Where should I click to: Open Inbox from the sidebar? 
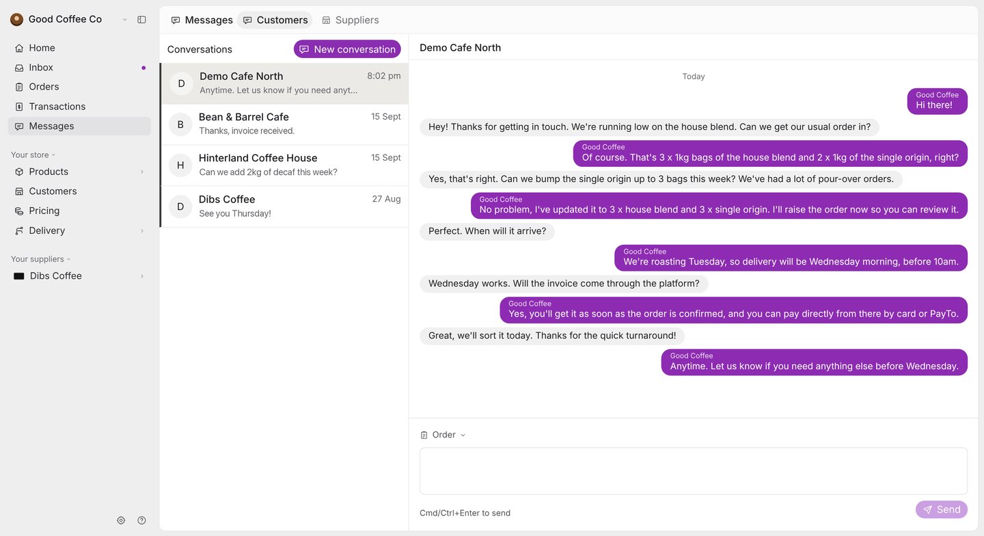click(79, 68)
